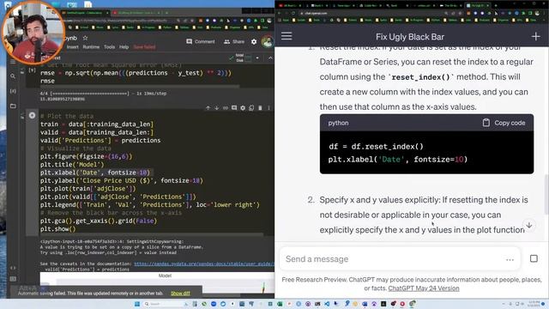
Task: Reload the ChatGPT browser page
Action: (293, 14)
